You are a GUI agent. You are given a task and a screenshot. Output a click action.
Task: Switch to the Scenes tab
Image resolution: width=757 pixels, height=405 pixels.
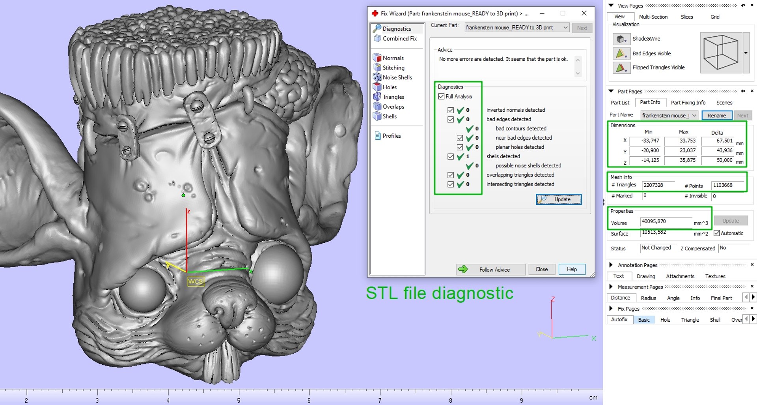pyautogui.click(x=724, y=103)
